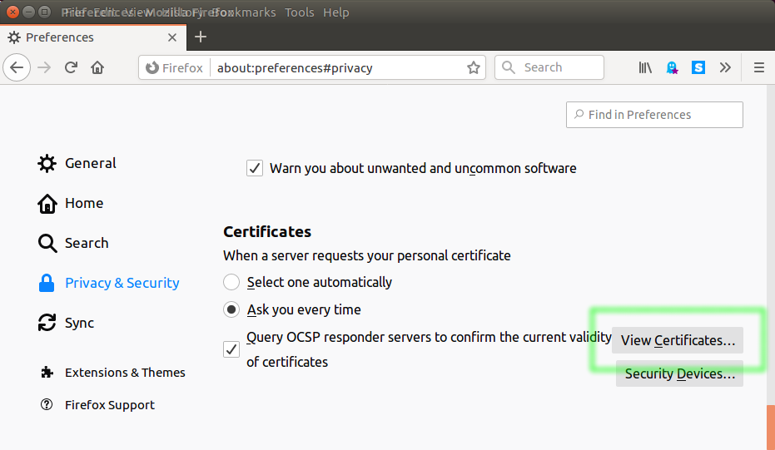Switch to the General preferences category

click(x=90, y=163)
